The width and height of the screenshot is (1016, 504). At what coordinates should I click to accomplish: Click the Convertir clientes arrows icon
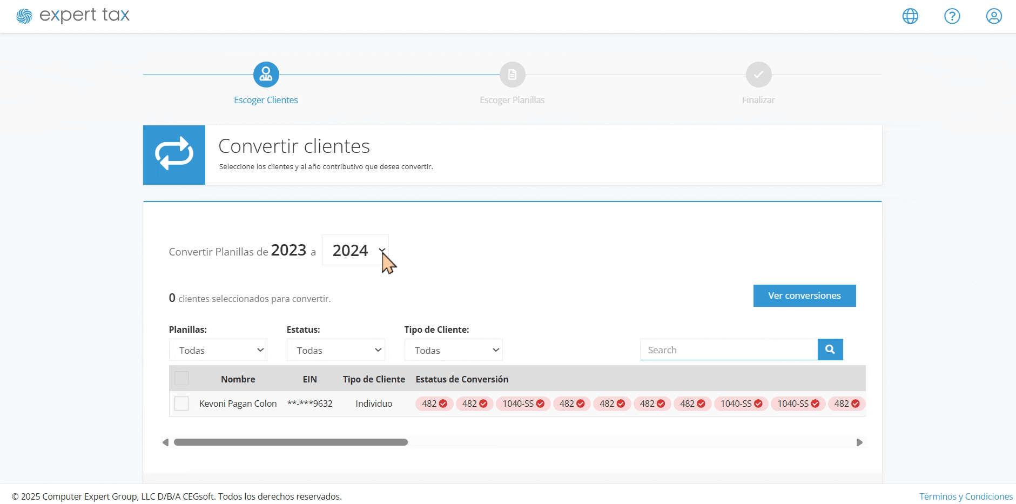[174, 155]
